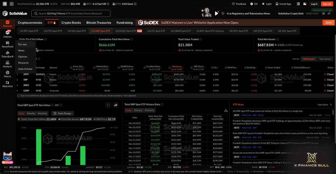
Task: Select the US SOL Spot ETF tab
Action: (x=76, y=31)
